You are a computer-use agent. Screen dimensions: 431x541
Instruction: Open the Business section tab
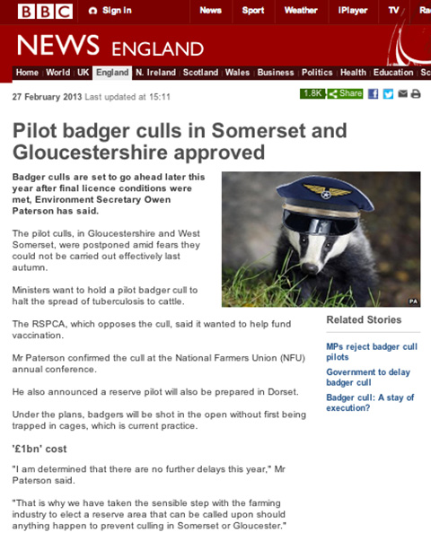[x=276, y=73]
